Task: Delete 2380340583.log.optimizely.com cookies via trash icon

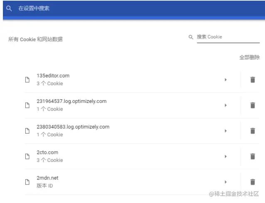Action: (x=253, y=131)
